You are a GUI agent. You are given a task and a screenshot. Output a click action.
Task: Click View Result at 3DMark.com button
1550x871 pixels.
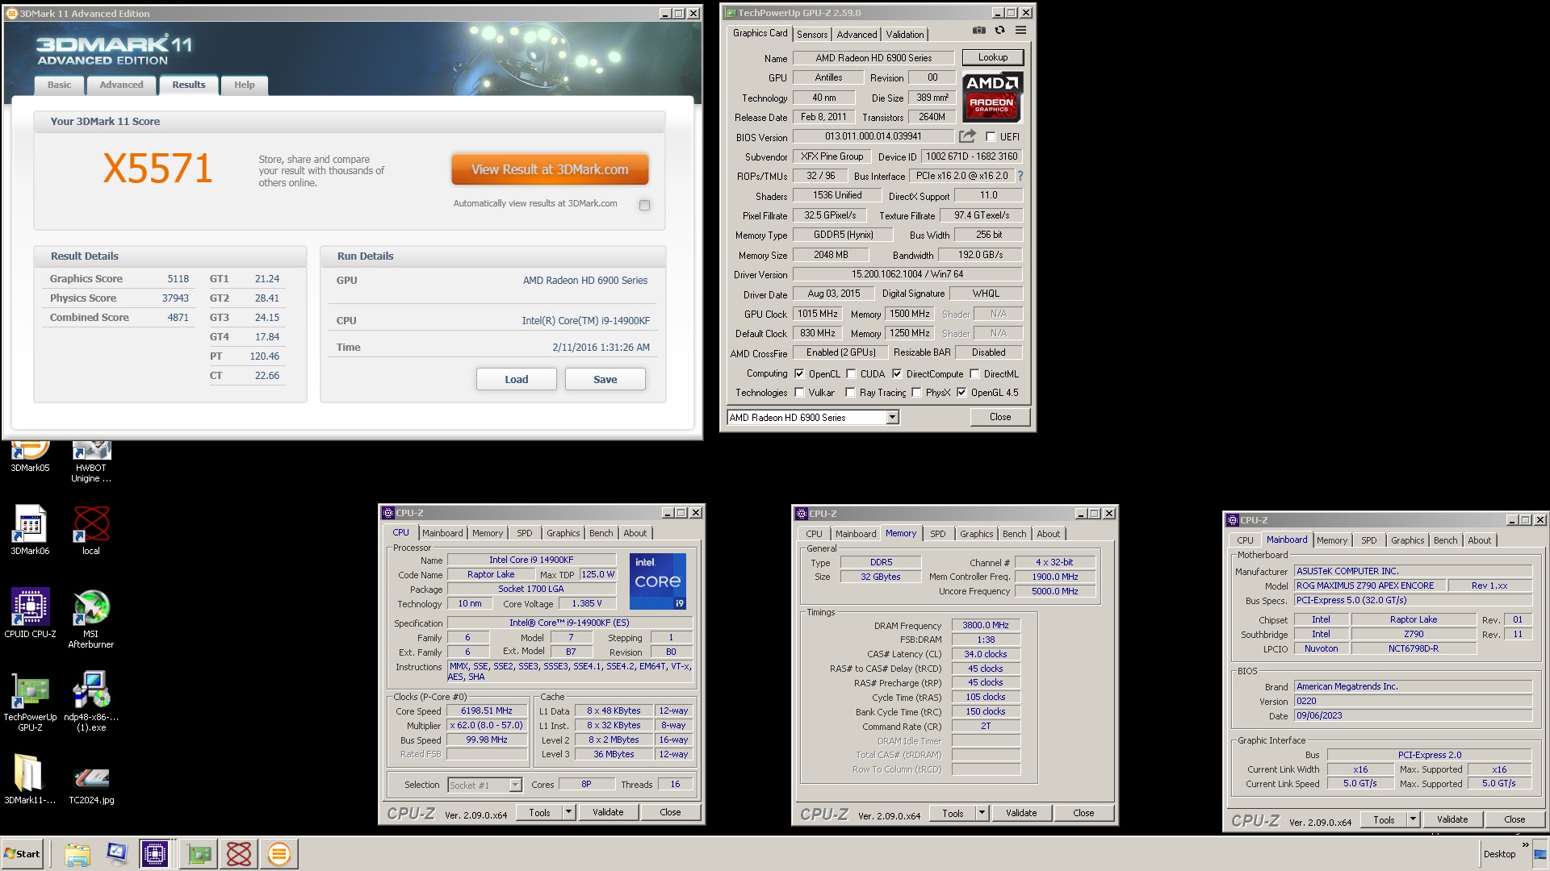[x=550, y=169]
